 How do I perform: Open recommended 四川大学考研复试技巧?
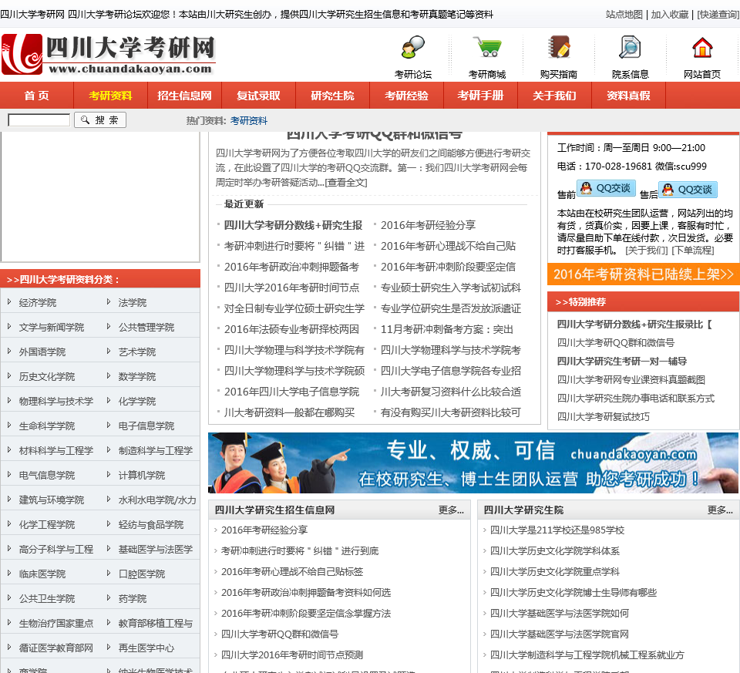603,417
